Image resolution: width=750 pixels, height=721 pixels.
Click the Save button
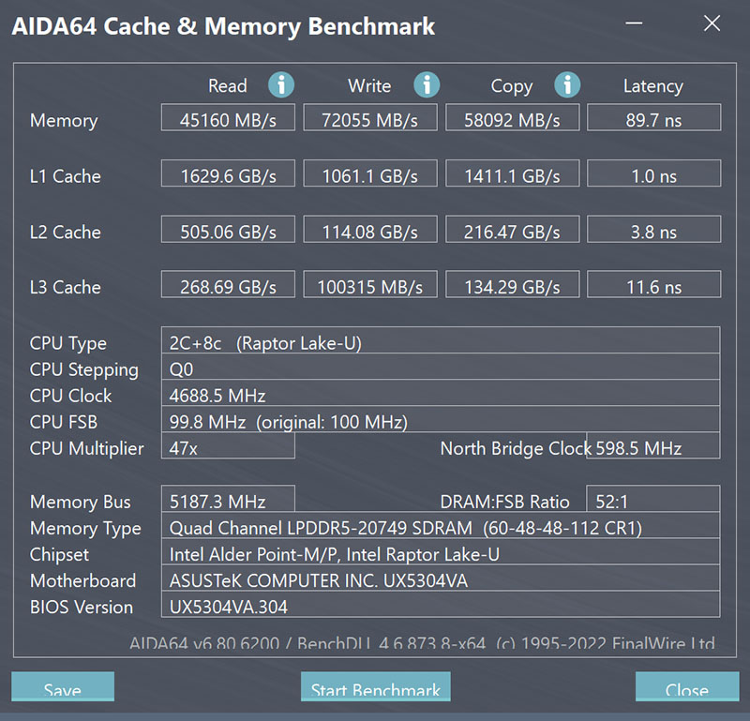point(63,686)
